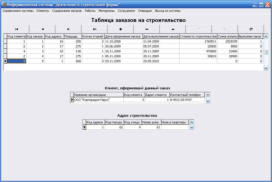Click Контактный телефон column header

pos(187,95)
